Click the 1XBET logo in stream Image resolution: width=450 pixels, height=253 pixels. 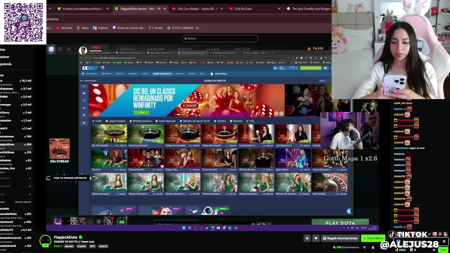[90, 68]
